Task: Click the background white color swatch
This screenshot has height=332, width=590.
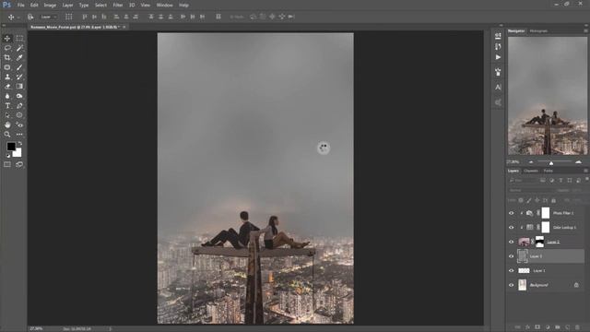Action: [x=18, y=153]
